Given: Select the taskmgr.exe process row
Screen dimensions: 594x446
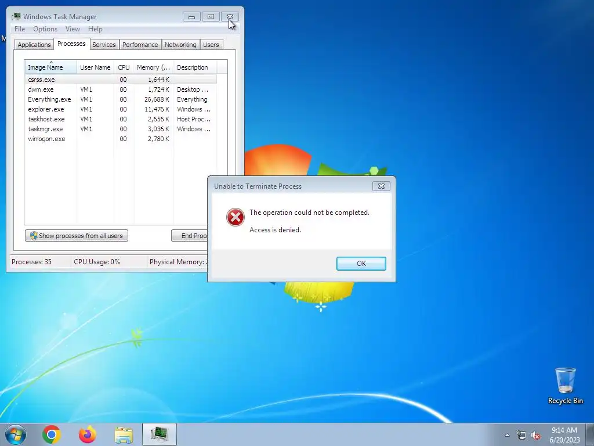Looking at the screenshot, I should coord(121,129).
